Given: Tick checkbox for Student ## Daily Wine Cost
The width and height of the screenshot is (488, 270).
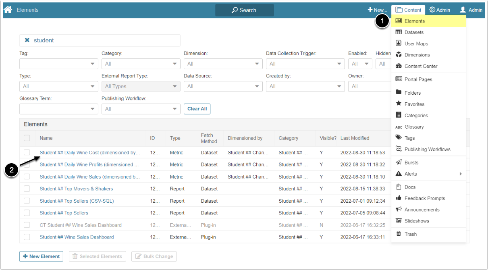Looking at the screenshot, I should tap(27, 152).
